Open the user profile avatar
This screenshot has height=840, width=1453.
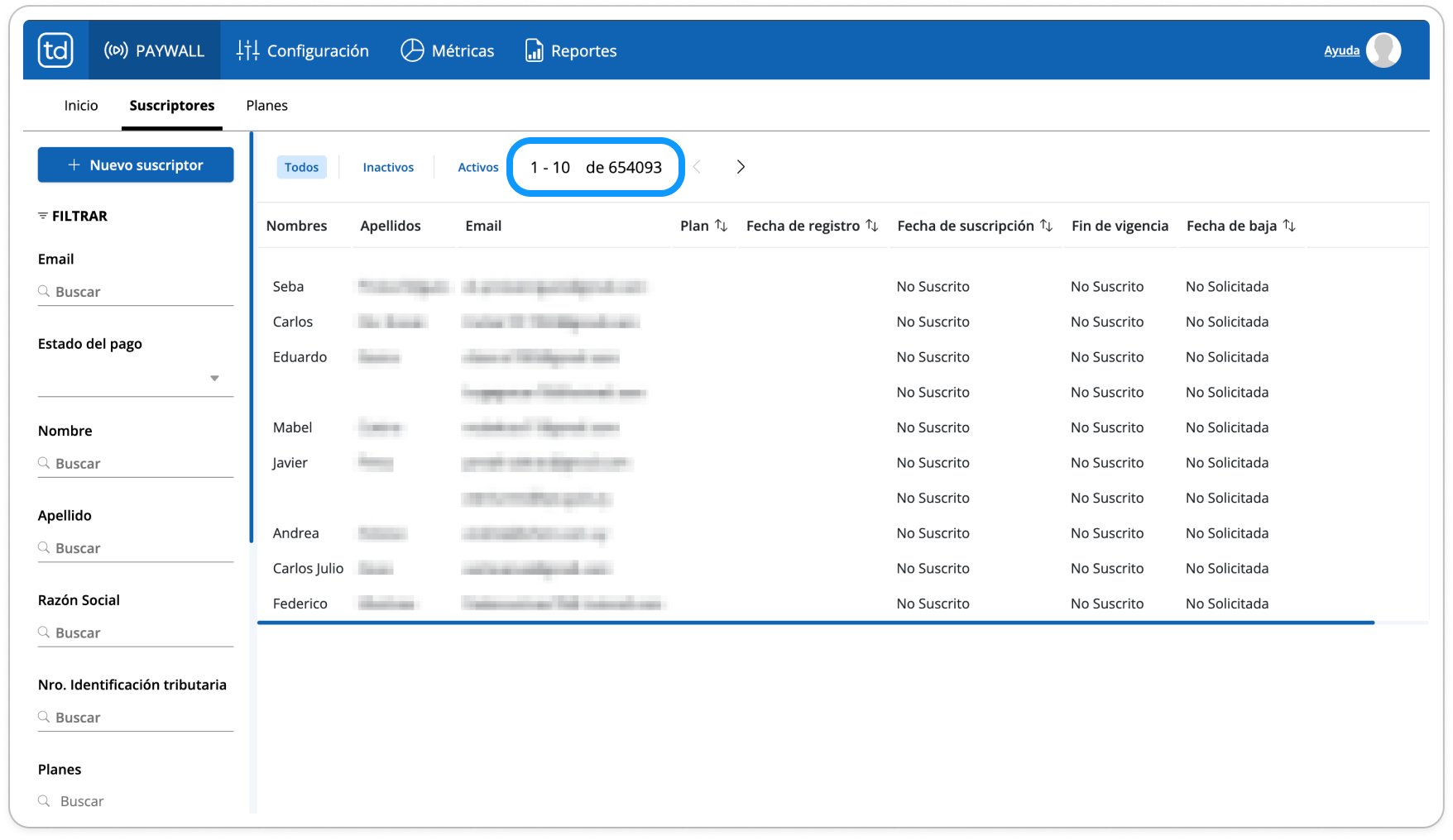1383,50
